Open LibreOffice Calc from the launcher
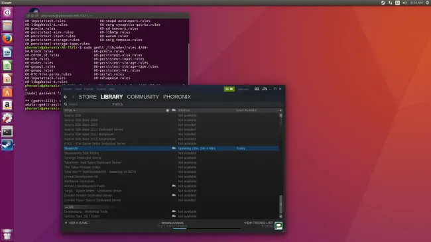Image resolution: width=431 pixels, height=242 pixels. 7,66
